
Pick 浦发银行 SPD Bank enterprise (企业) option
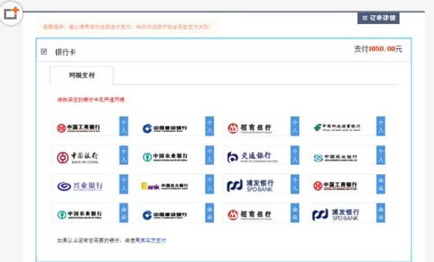[347, 213]
